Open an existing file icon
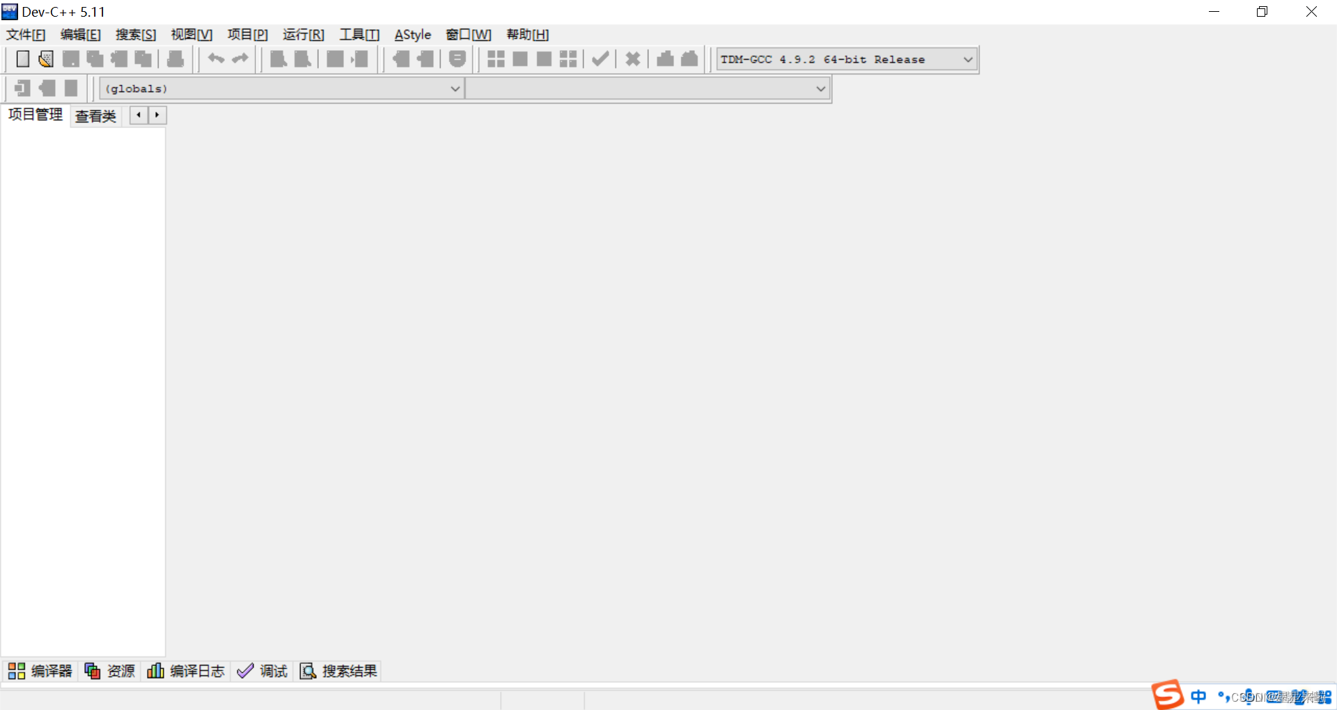The image size is (1337, 710). 46,59
